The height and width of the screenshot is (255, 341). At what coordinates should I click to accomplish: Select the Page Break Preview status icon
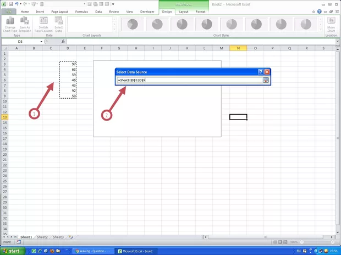click(x=285, y=242)
